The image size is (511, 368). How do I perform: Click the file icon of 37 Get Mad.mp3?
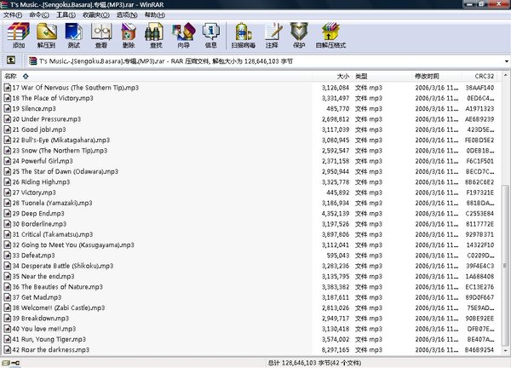(7, 297)
